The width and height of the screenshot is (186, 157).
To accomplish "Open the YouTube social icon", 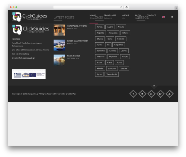I will coord(170,94).
